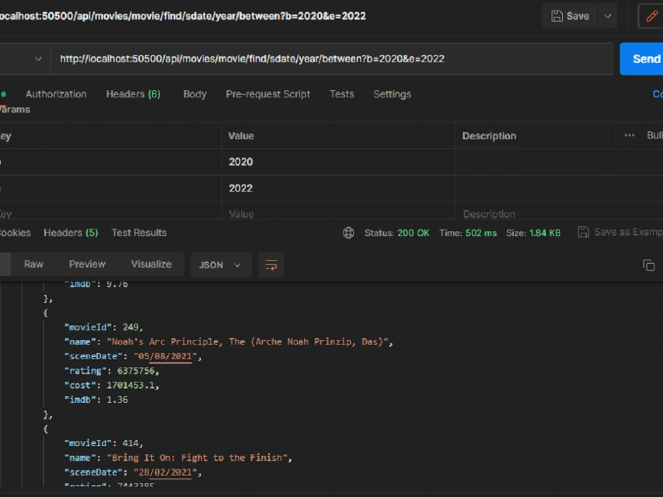Viewport: 663px width, 497px height.
Task: Open the Test Results tab
Action: click(x=139, y=233)
